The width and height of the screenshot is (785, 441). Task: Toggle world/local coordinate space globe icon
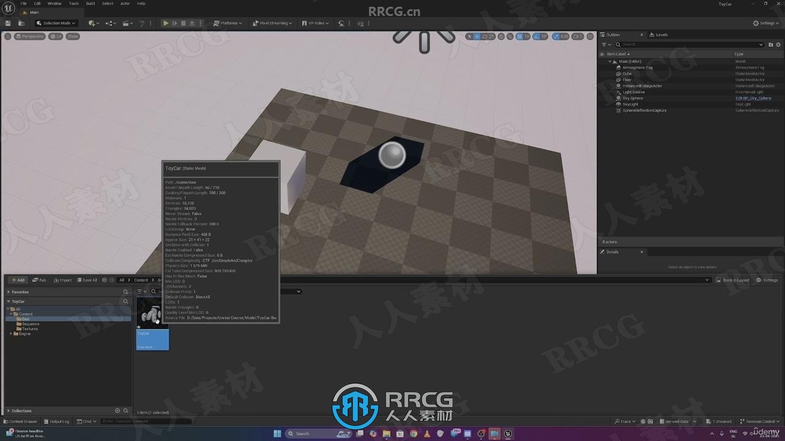click(501, 36)
